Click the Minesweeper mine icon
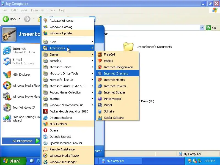The image size is (220, 165). (x=100, y=99)
